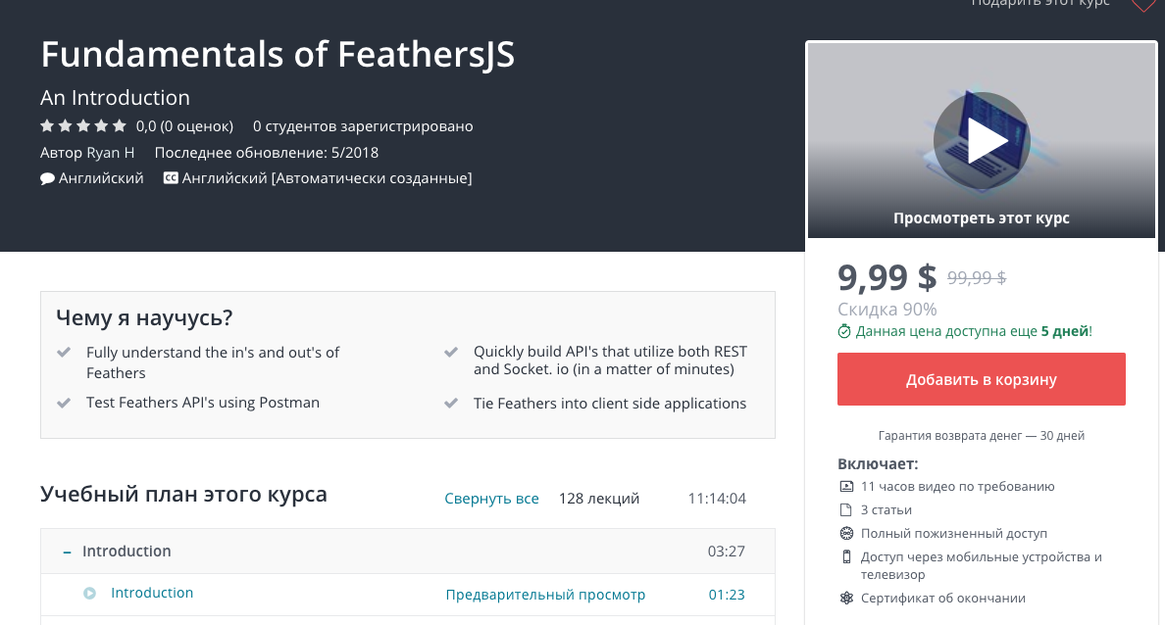Click the wishlist heart icon

coord(1142,5)
